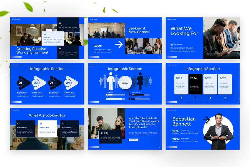This screenshot has width=250, height=167.
Task: Click the dark $1.290 price box
Action: point(110,136)
